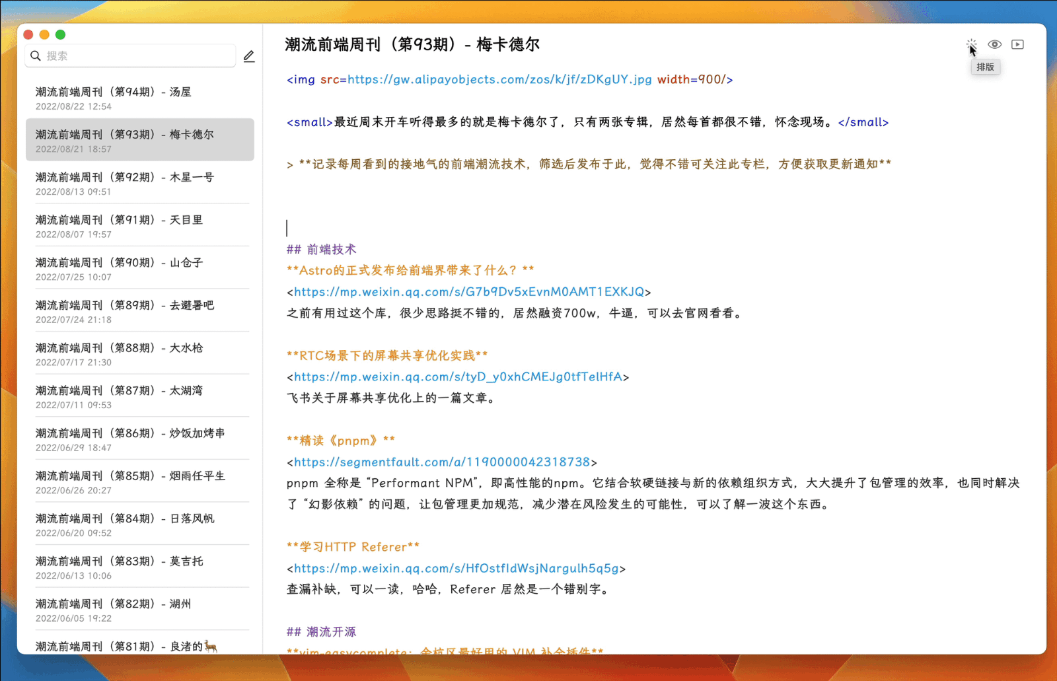Select note 潮流前端周刊（第85期）- 烟雨任平生
This screenshot has height=681, width=1057.
pyautogui.click(x=140, y=481)
